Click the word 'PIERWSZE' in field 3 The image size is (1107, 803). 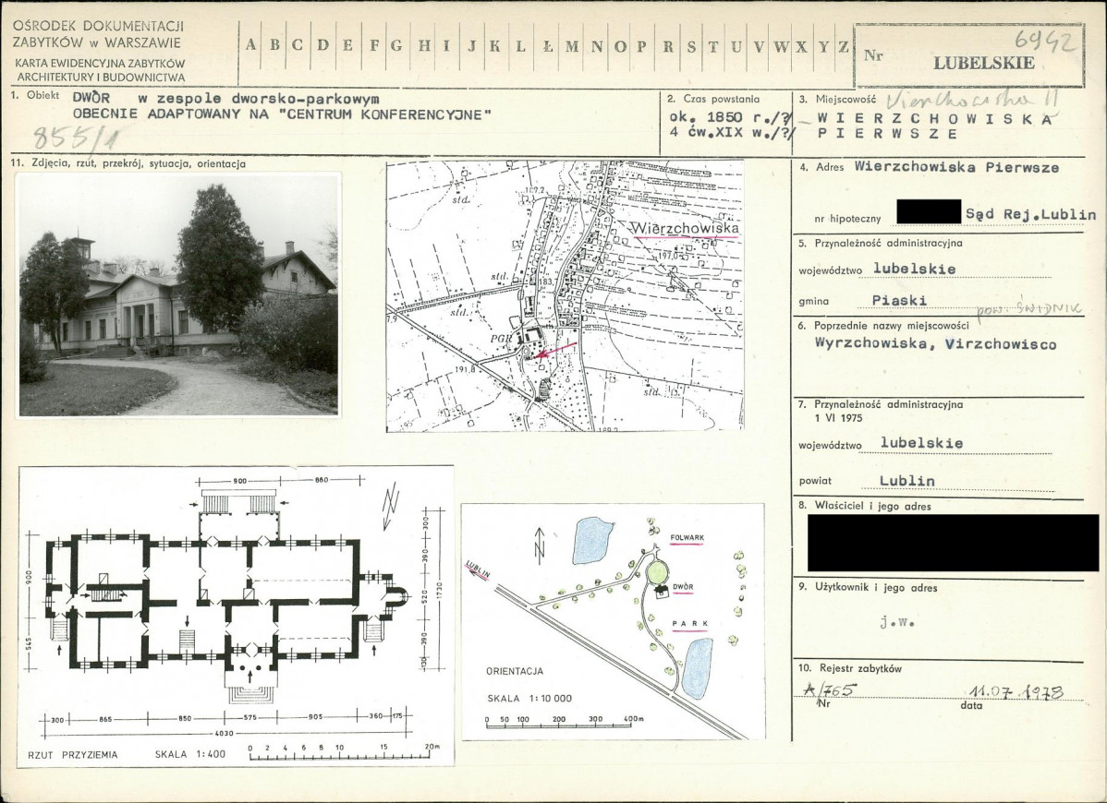[x=887, y=134]
